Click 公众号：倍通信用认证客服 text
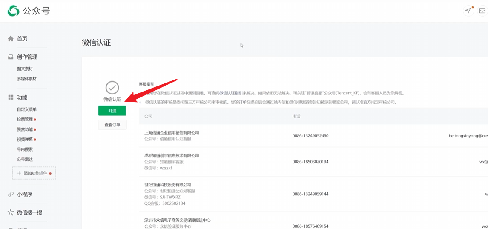The width and height of the screenshot is (488, 229). (x=168, y=139)
